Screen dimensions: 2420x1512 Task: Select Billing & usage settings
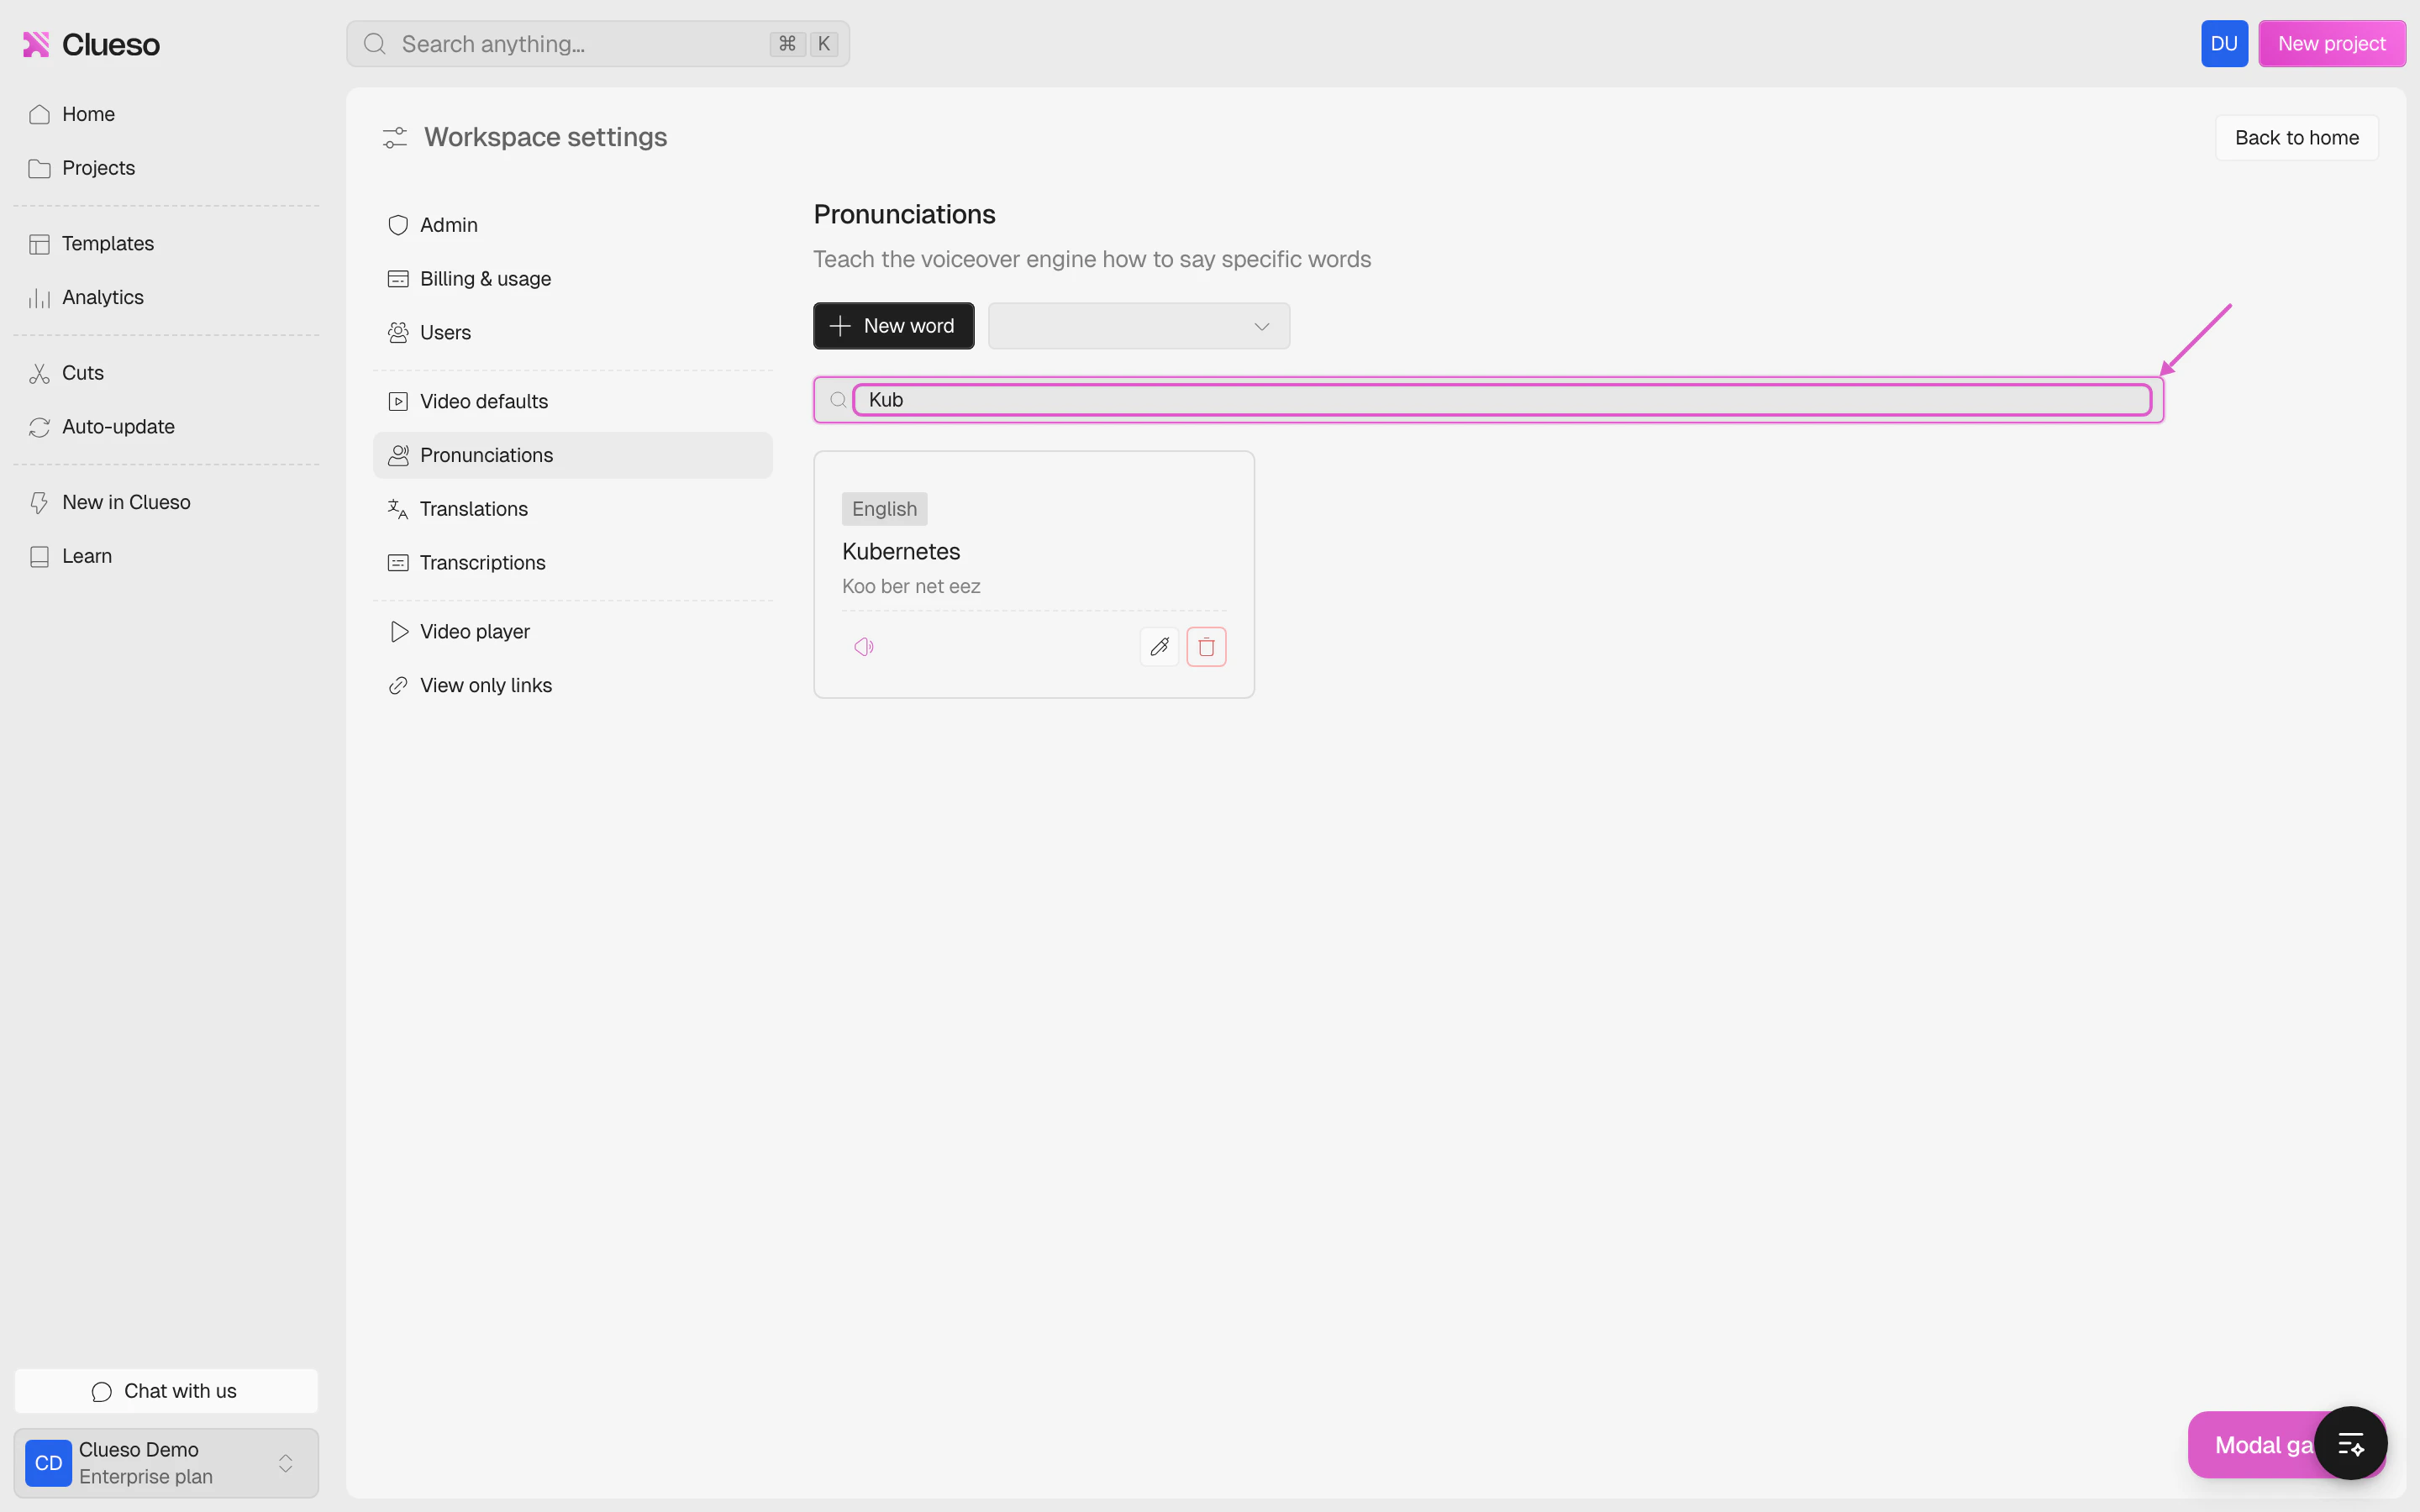[485, 279]
